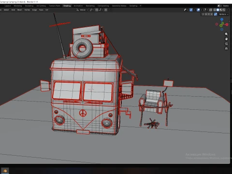
Task: Click the negative Z axis gizmo circle
Action: [222, 29]
